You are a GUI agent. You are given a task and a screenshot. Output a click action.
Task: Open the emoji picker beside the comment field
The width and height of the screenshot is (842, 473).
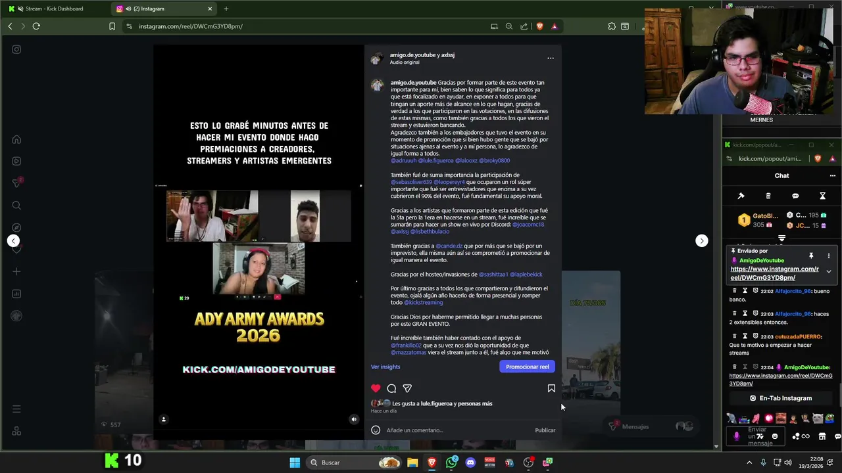[376, 430]
